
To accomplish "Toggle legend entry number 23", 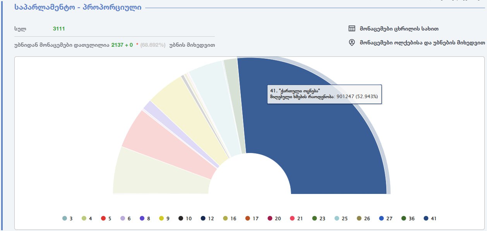I will [319, 218].
